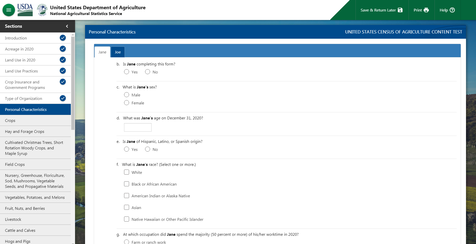Click the Help button label
The width and height of the screenshot is (476, 244).
[444, 10]
